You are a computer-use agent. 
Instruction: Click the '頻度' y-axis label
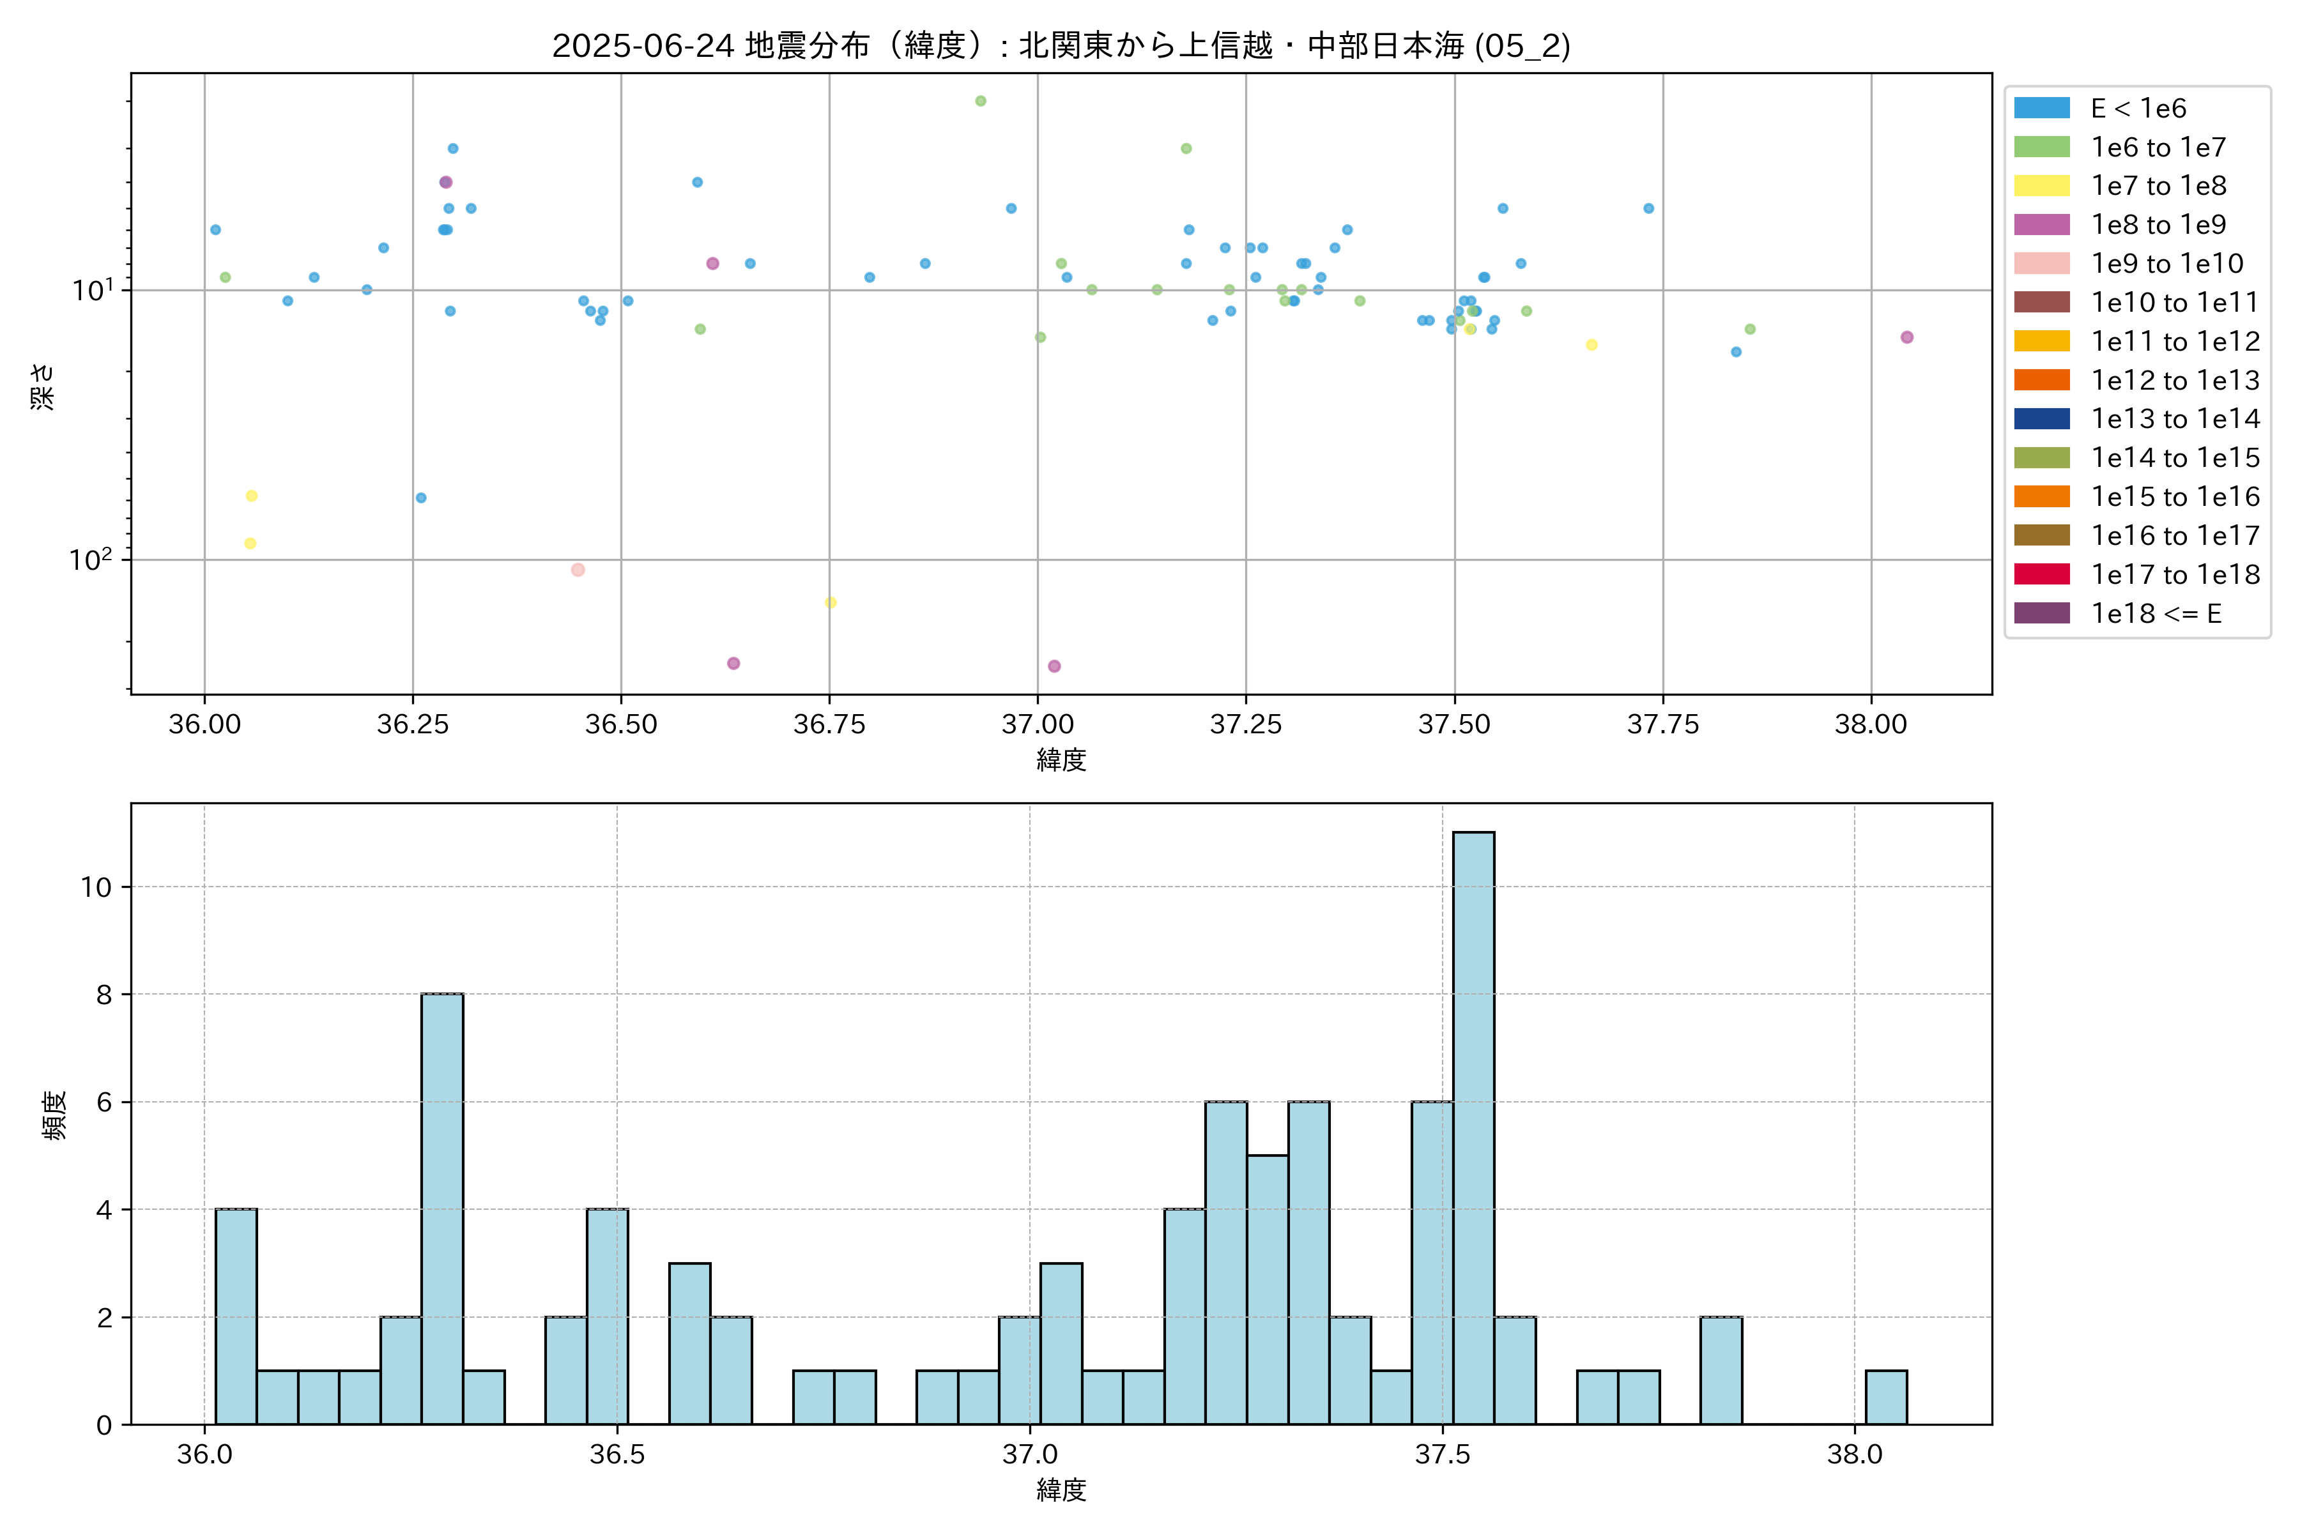55,1115
